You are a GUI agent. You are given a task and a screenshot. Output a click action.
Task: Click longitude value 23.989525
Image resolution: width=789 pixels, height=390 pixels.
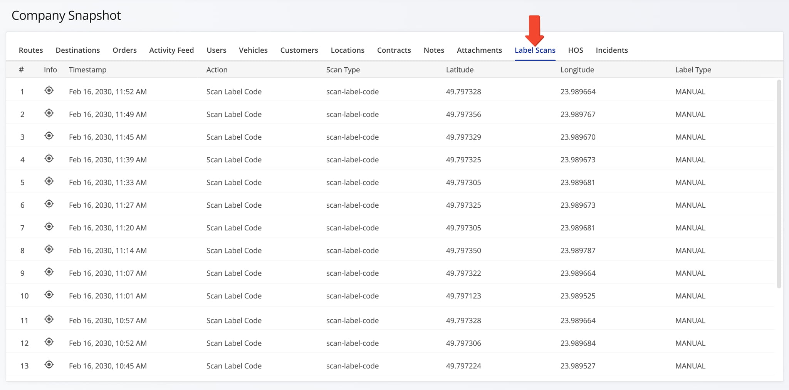[x=578, y=296]
